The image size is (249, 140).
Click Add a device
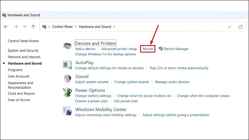(85, 49)
